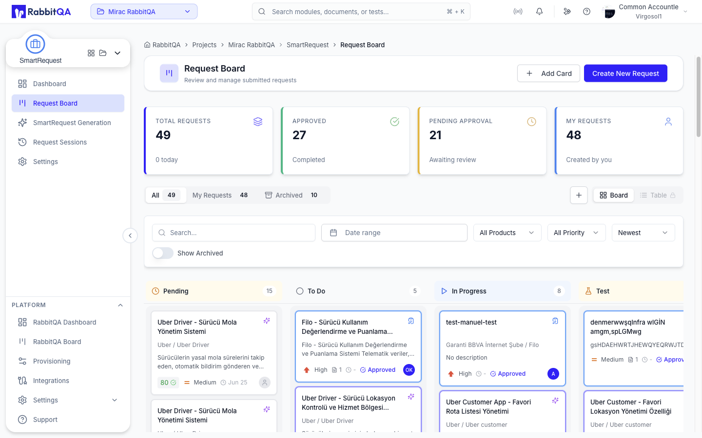Open the All Products filter dropdown
This screenshot has width=702, height=438.
[507, 233]
